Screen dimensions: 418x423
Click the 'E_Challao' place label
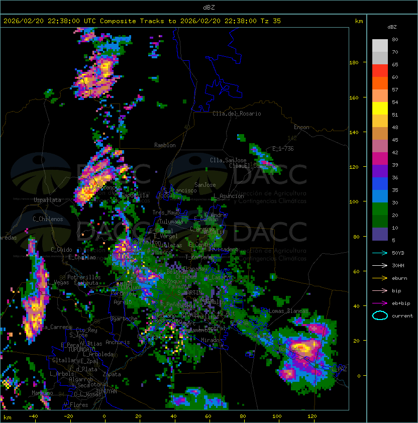click(82, 257)
